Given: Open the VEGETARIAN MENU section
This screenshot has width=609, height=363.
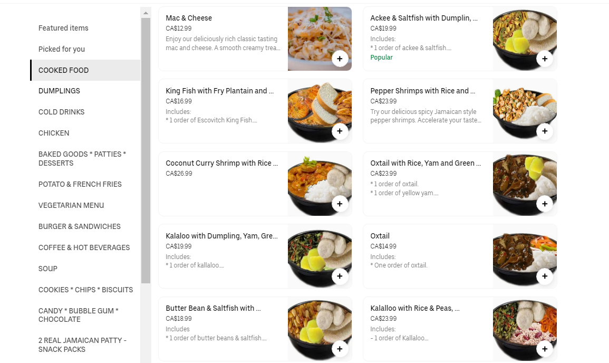Looking at the screenshot, I should tap(71, 205).
